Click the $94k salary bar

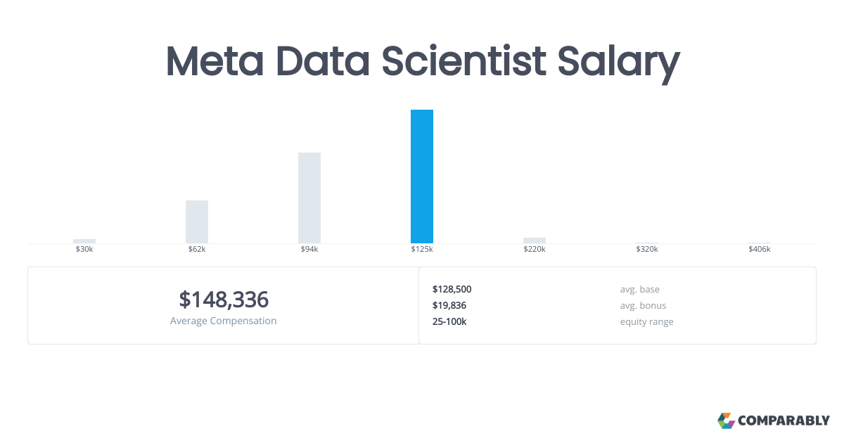(x=309, y=198)
